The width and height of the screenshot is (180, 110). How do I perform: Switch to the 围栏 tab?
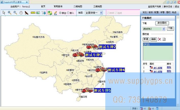tap(168, 12)
